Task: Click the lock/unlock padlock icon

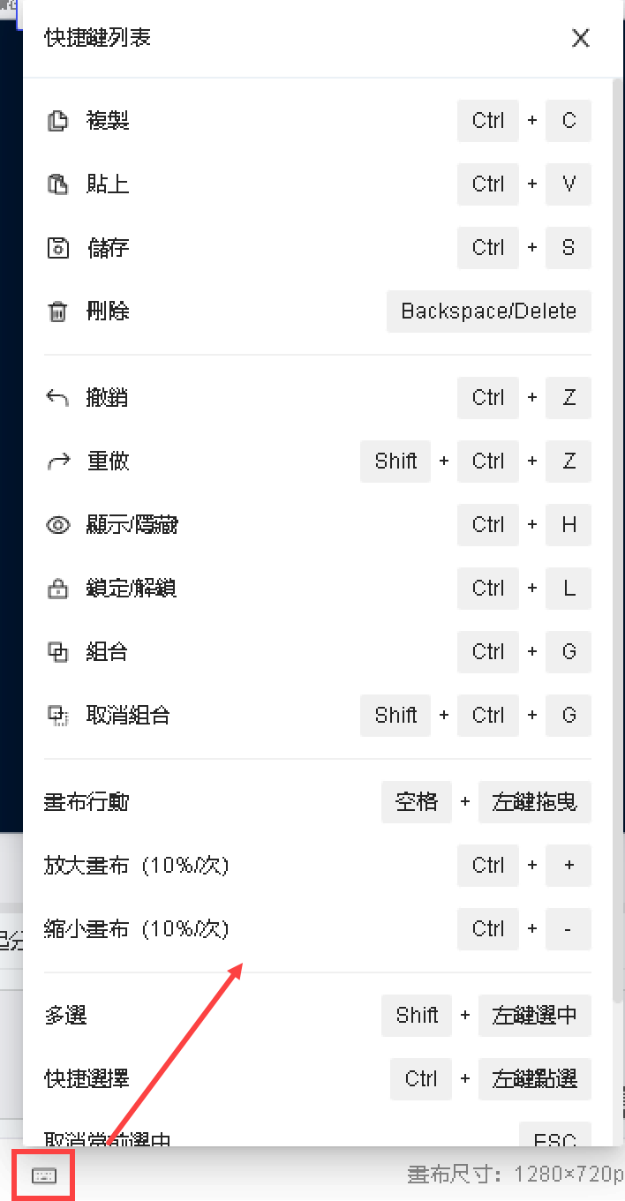Action: point(57,589)
